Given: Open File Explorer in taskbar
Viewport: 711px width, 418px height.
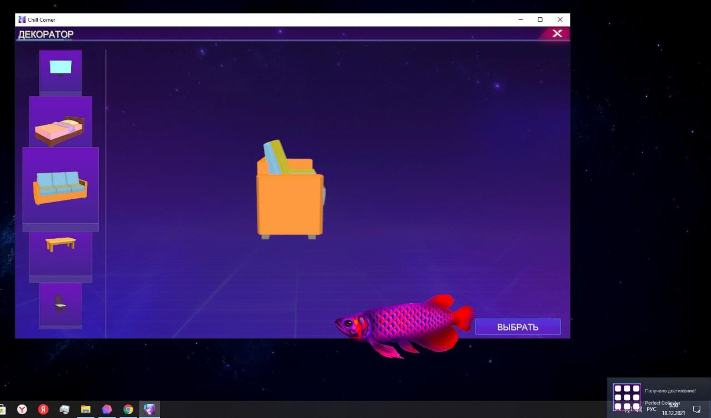Looking at the screenshot, I should click(86, 410).
